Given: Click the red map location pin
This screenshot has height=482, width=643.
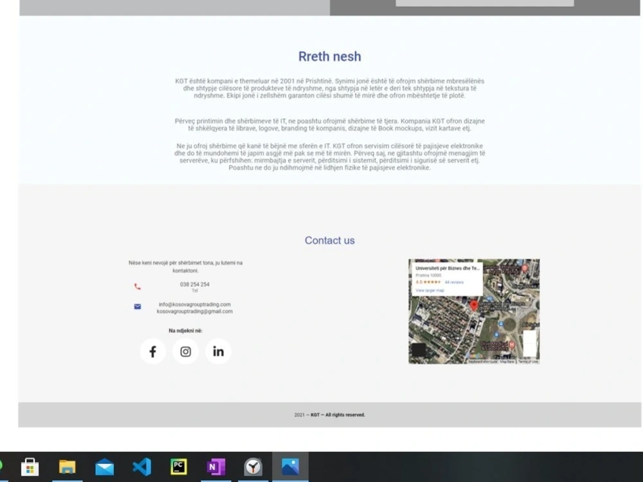Looking at the screenshot, I should point(474,305).
